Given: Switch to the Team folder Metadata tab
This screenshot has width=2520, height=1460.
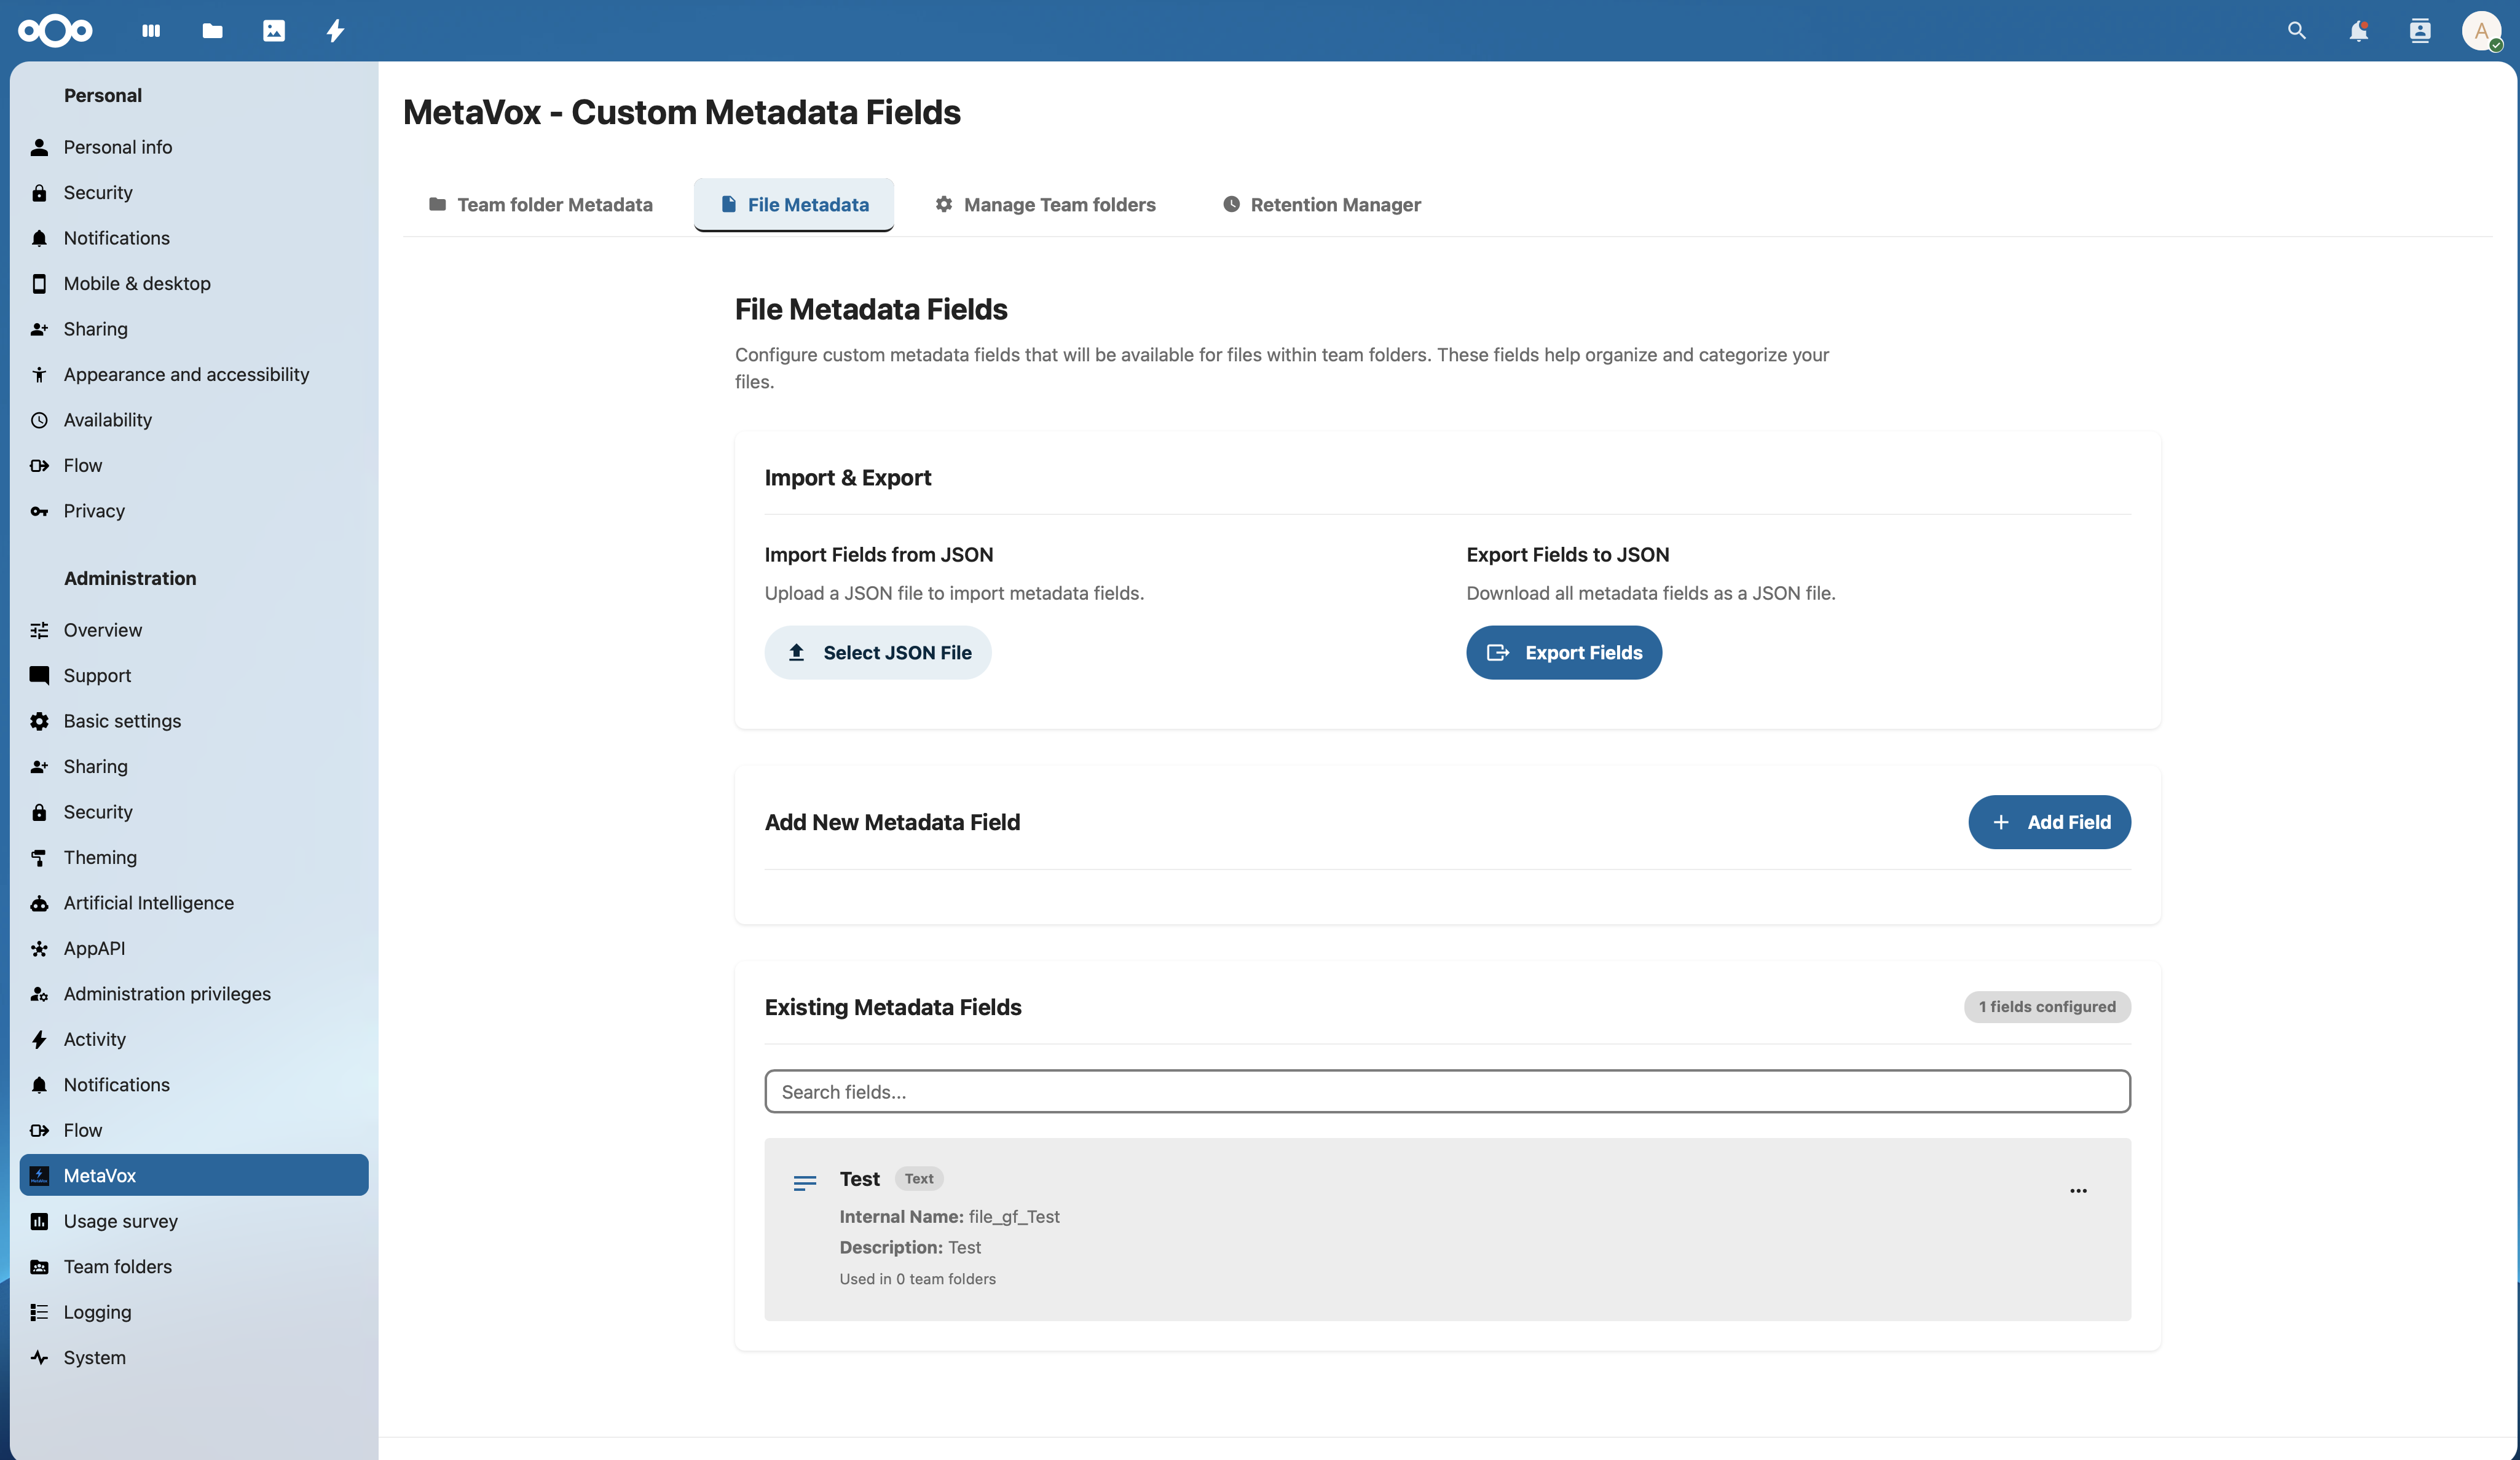Looking at the screenshot, I should 540,204.
